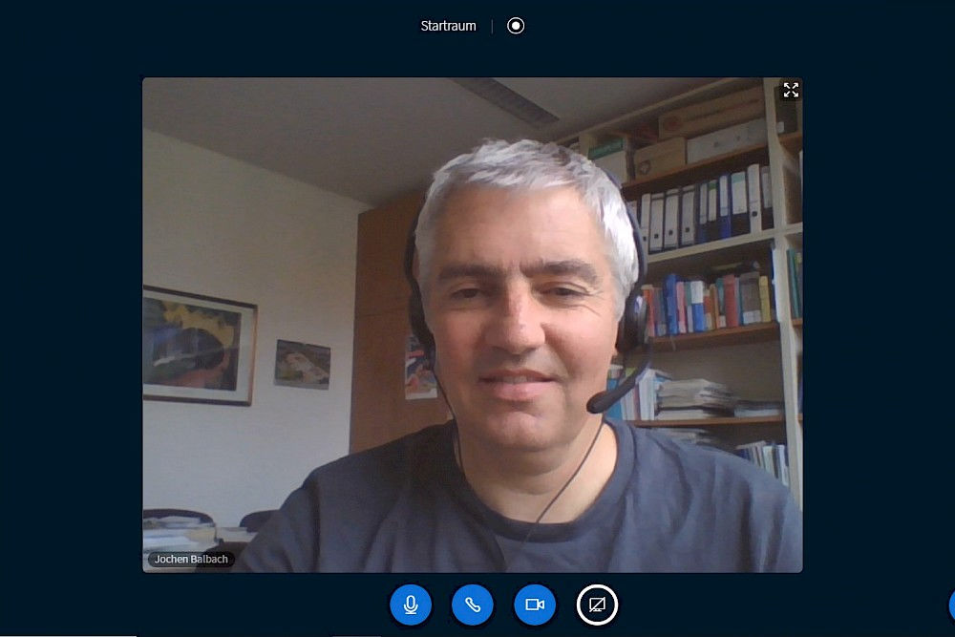Click the Startraum room title

(x=448, y=26)
